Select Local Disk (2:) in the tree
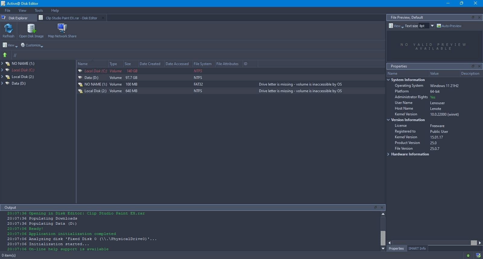Viewport: 483px width, 259px height. [23, 77]
